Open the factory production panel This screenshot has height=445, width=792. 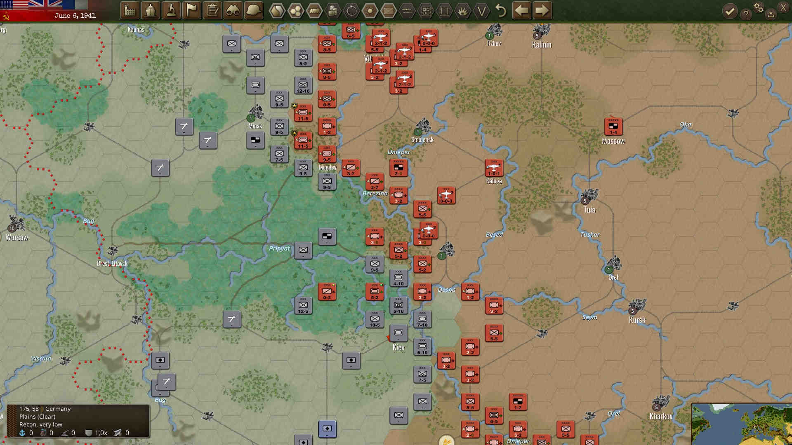coord(130,10)
